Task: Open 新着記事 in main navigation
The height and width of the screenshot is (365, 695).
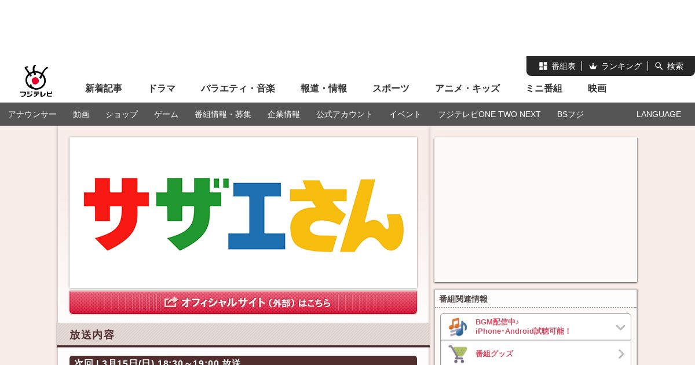Action: (x=104, y=89)
